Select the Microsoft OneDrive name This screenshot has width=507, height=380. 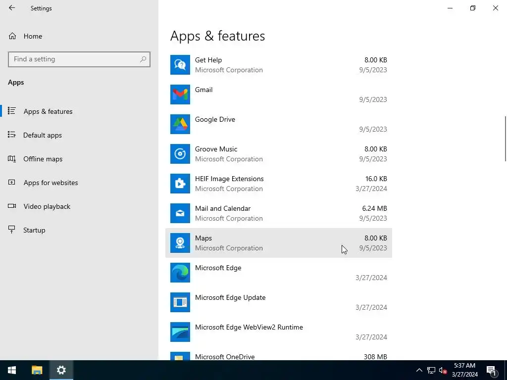225,357
